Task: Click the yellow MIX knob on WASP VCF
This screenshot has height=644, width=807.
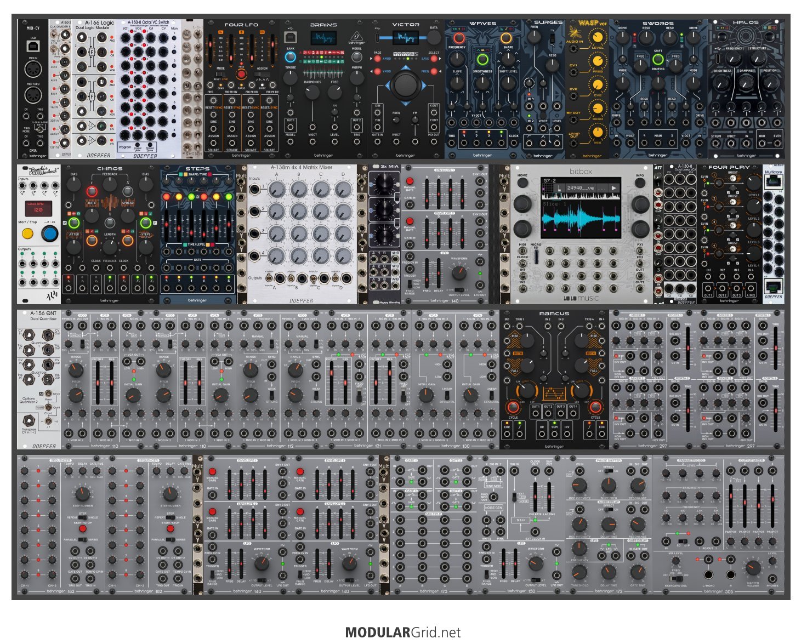Action: click(598, 133)
